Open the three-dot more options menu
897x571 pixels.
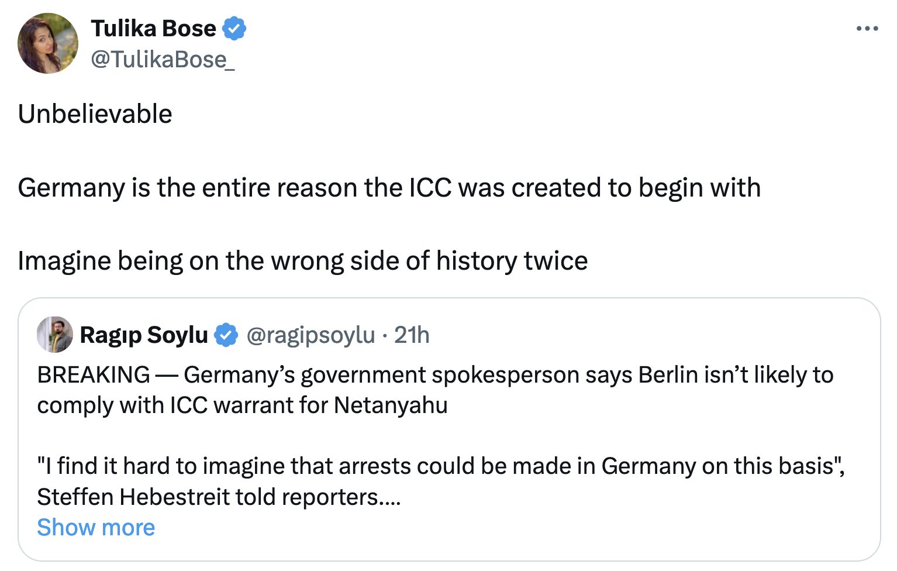[x=867, y=29]
